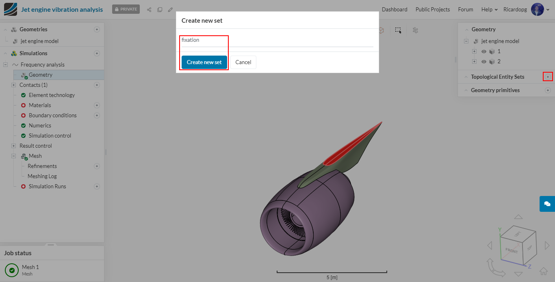Click the Mesh 1 finished status checkmark icon
Screen dimensions: 555x282
(x=12, y=270)
